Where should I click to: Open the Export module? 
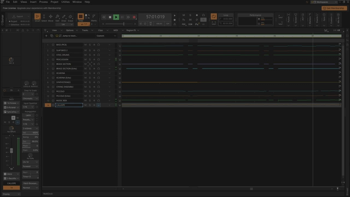pos(20,16)
